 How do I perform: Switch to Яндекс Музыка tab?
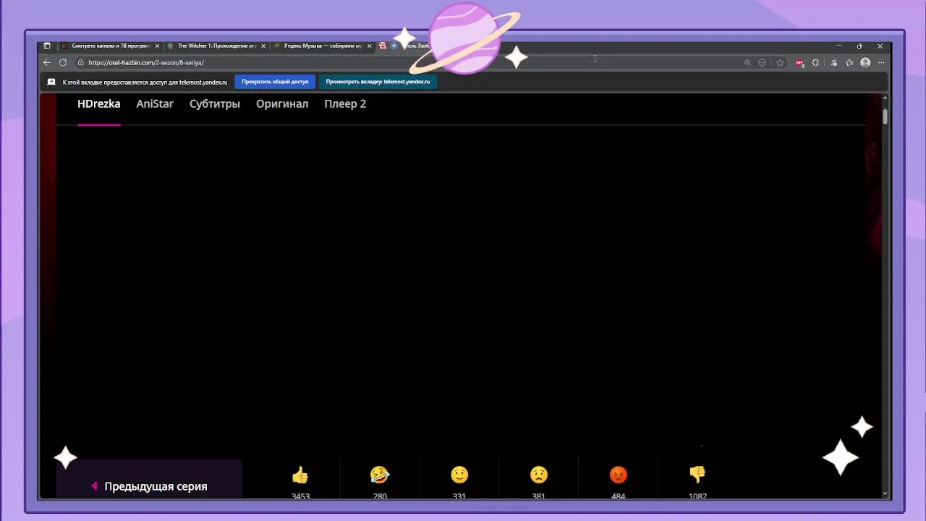click(x=323, y=46)
